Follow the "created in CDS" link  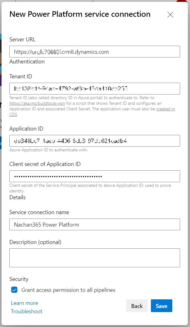pos(165,109)
